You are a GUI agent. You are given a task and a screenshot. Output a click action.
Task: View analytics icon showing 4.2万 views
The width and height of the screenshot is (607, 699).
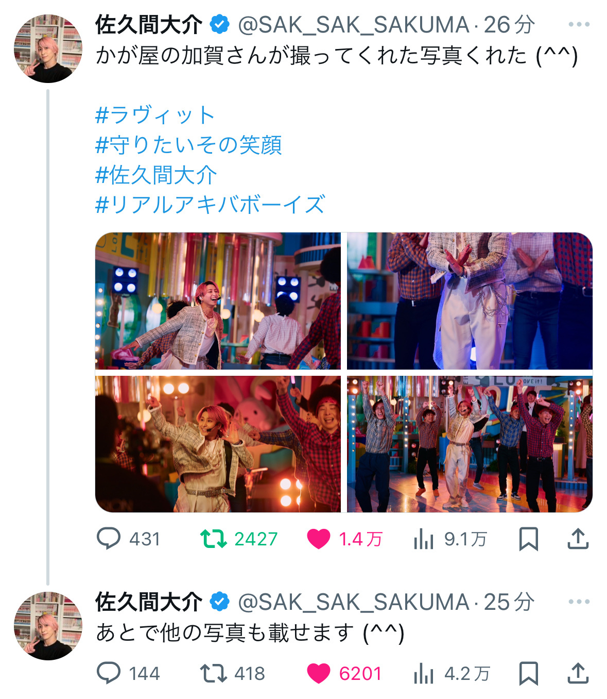(x=423, y=673)
